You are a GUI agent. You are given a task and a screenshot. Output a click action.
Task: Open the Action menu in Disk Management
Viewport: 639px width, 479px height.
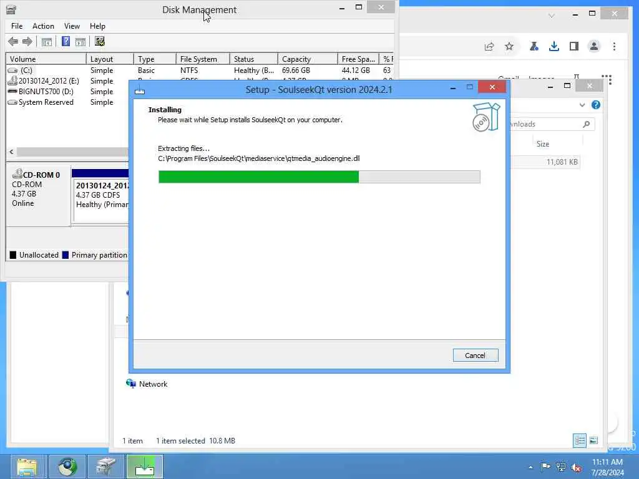point(43,26)
